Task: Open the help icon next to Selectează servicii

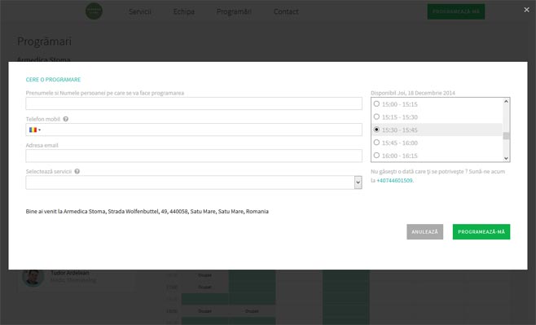Action: tap(77, 171)
